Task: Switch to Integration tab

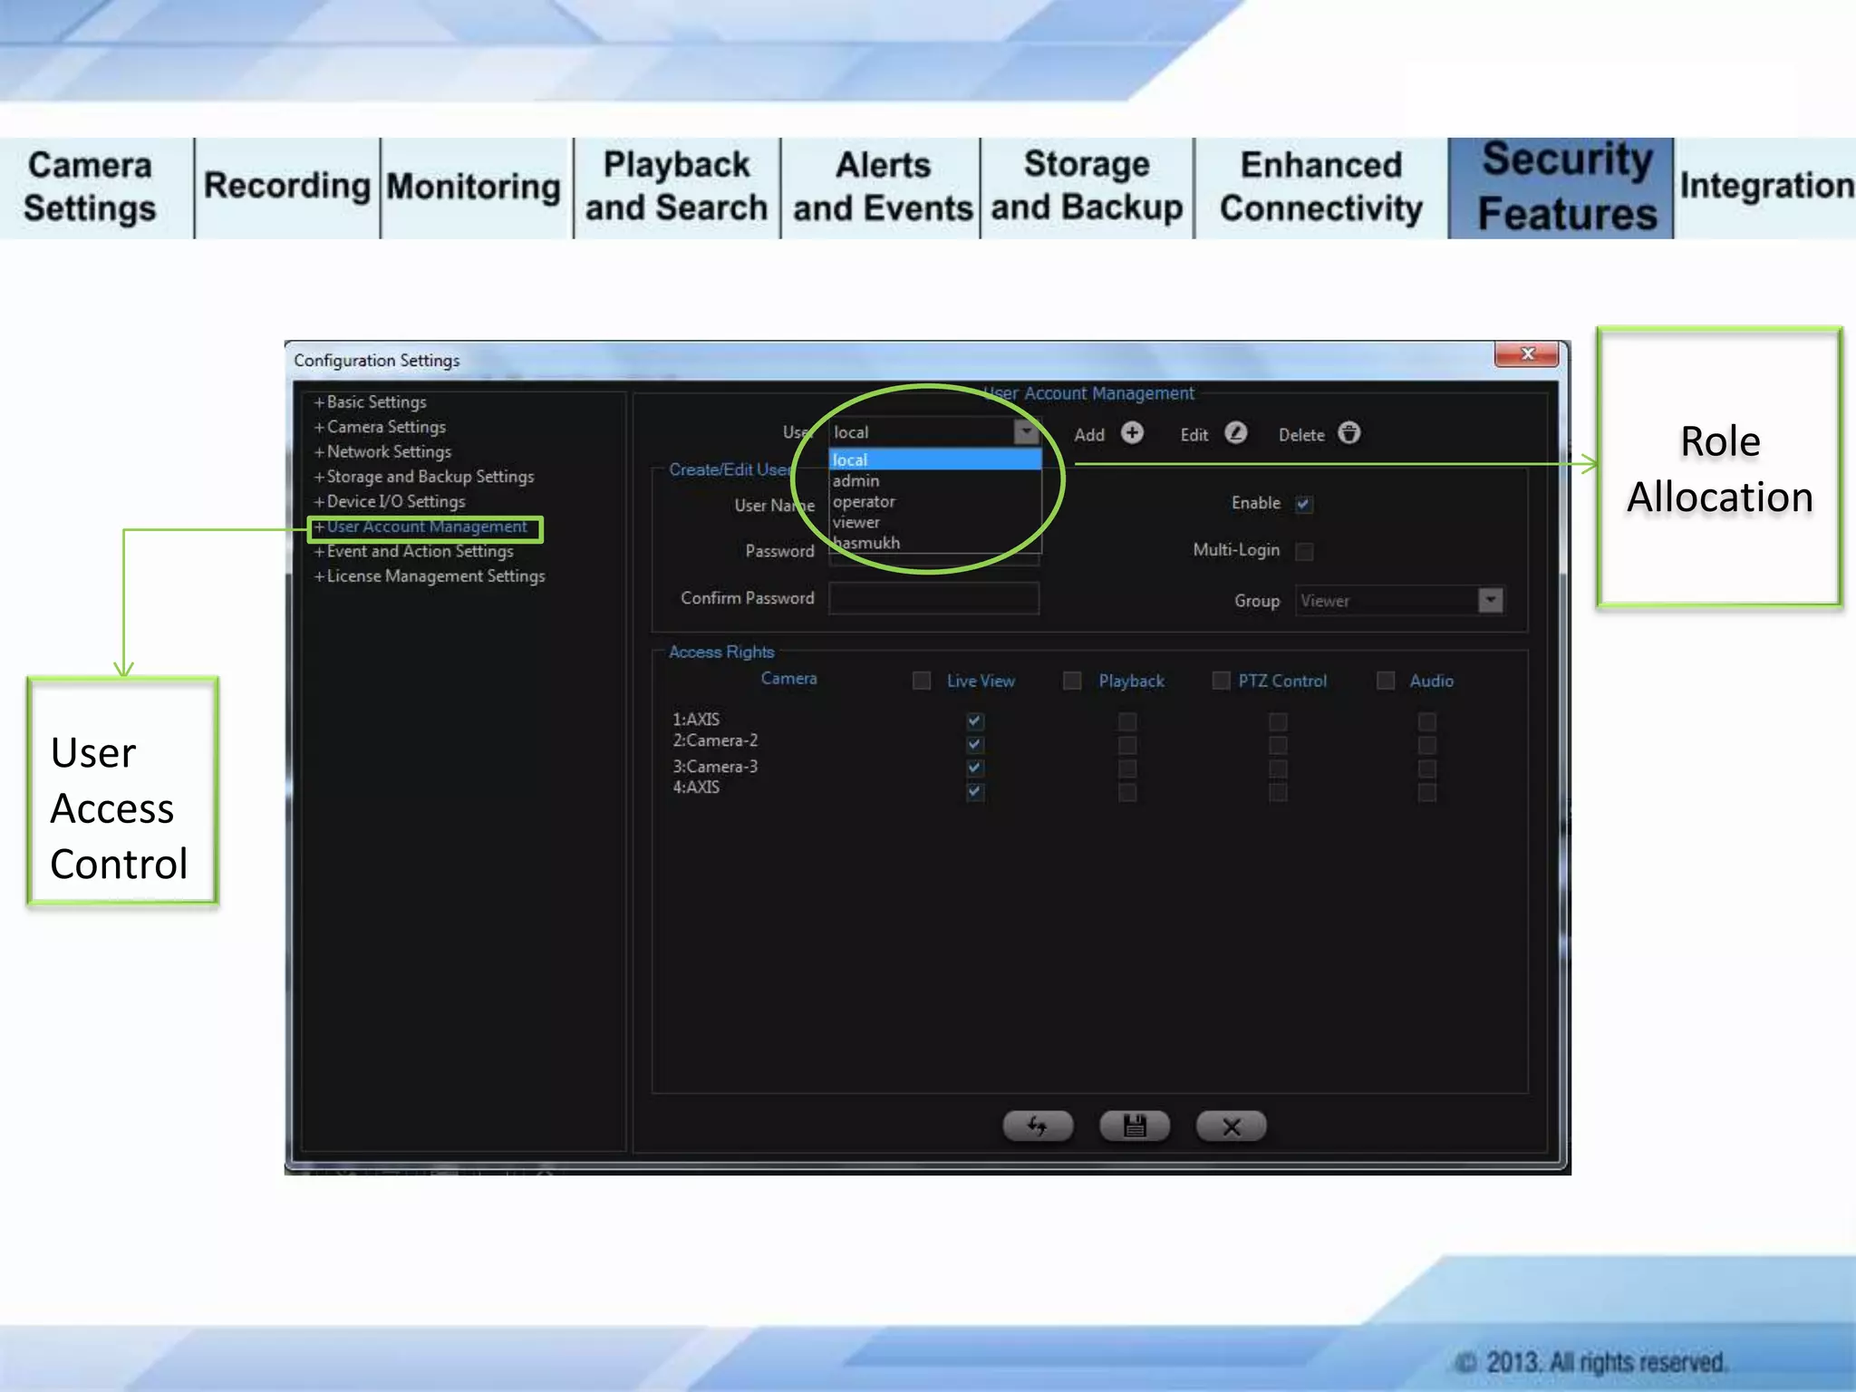Action: (x=1765, y=188)
